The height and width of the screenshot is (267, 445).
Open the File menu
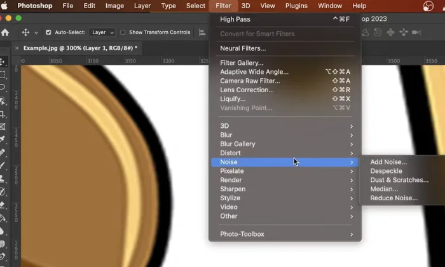click(68, 6)
